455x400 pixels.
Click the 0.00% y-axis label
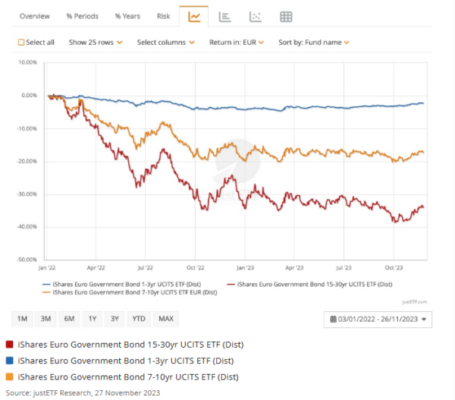(x=29, y=96)
